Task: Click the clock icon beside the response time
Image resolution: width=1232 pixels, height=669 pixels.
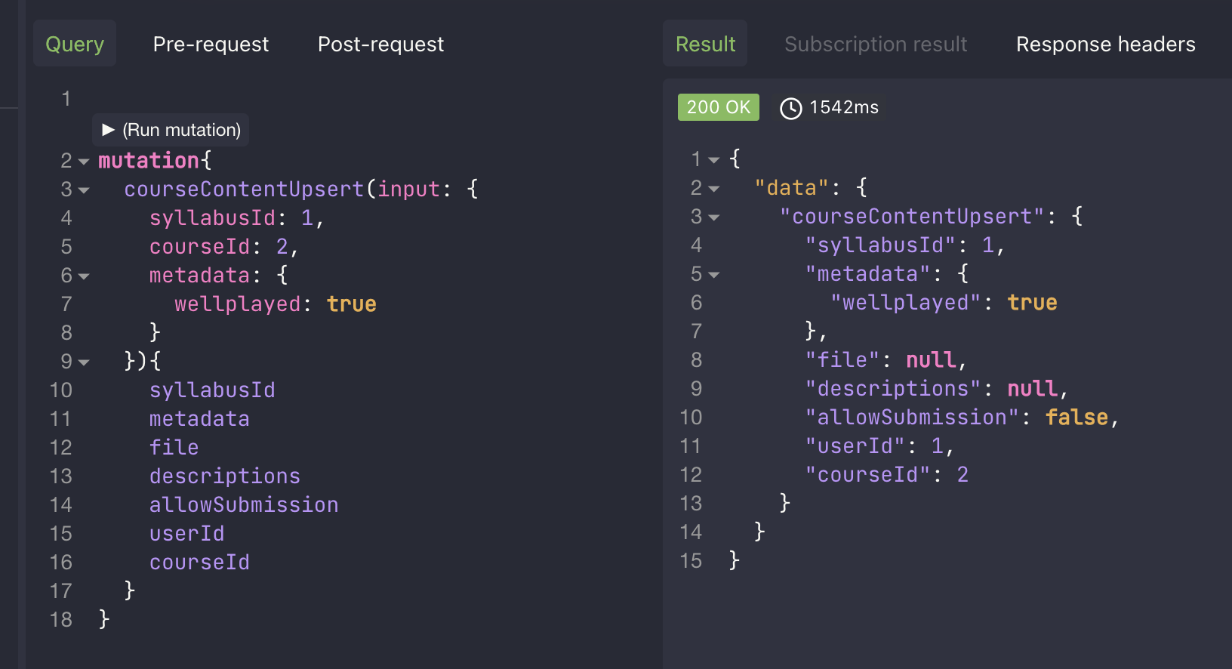Action: click(790, 107)
